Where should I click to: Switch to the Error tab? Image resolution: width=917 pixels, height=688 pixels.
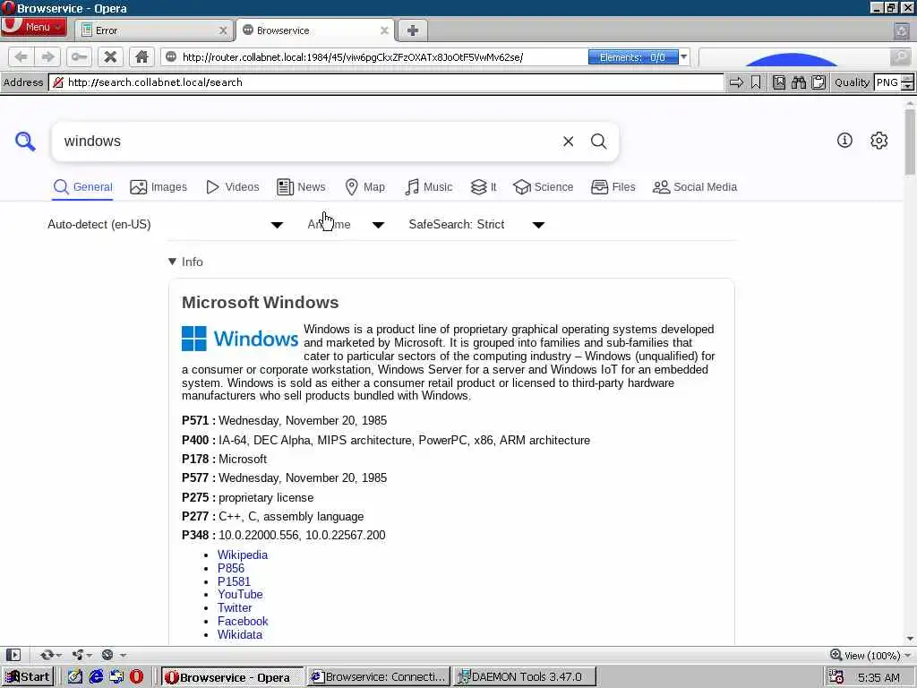(153, 30)
